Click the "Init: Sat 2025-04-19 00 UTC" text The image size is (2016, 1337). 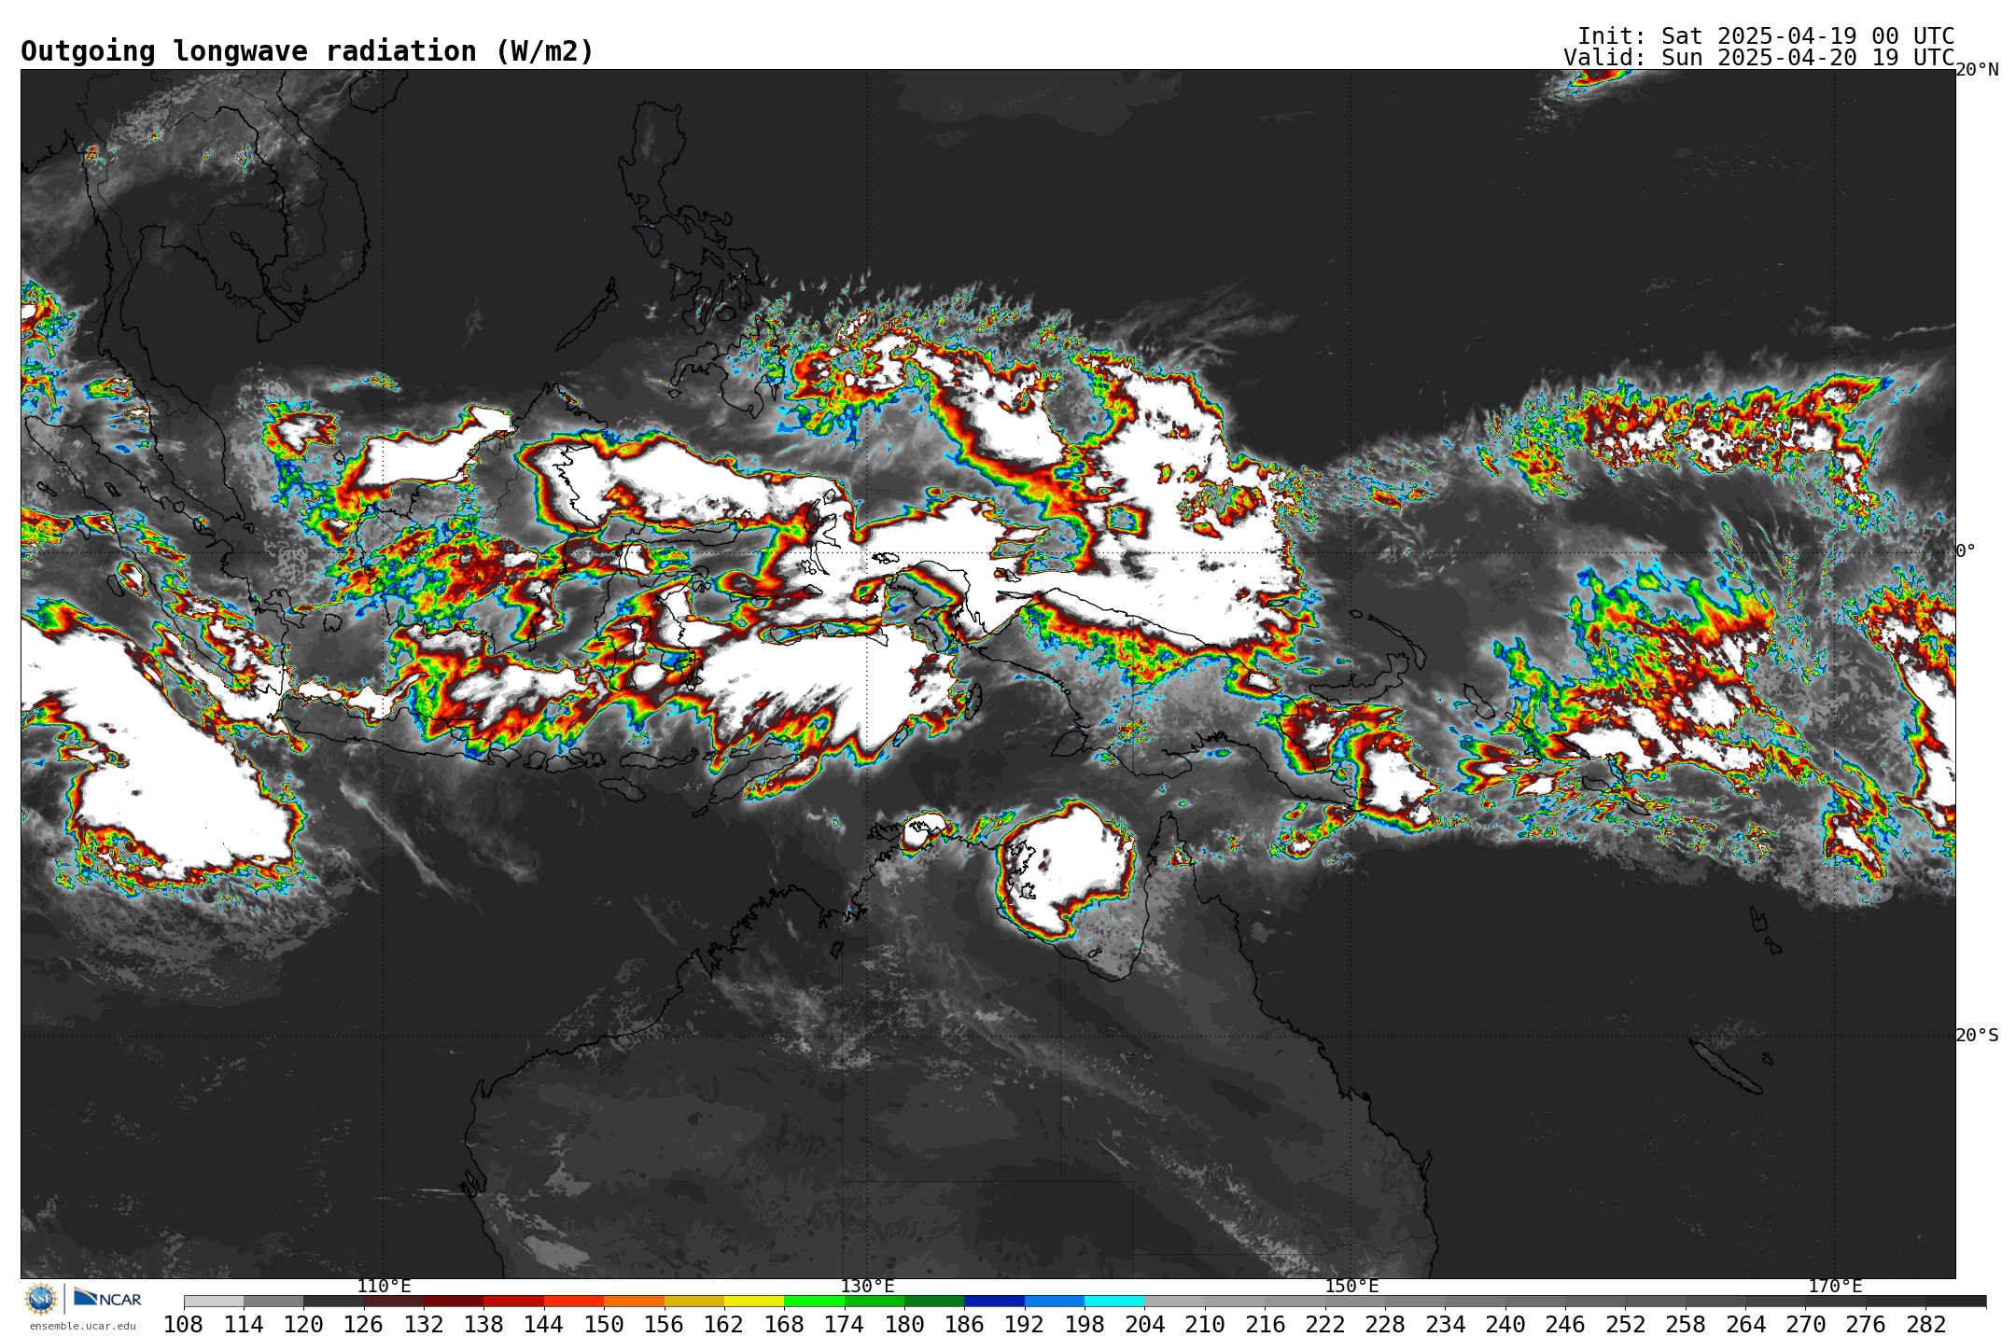pos(1766,36)
